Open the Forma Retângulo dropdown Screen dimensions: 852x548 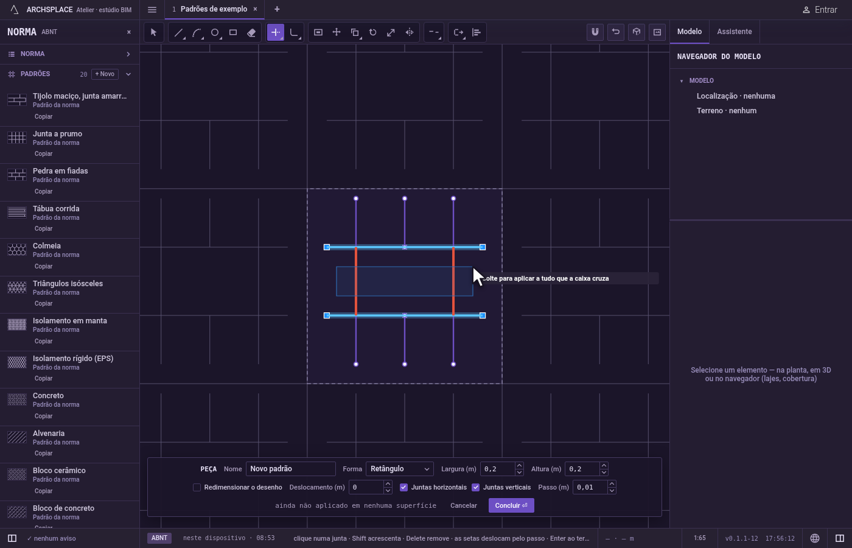pyautogui.click(x=400, y=469)
